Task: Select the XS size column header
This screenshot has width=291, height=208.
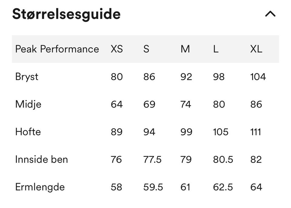Action: pos(117,49)
